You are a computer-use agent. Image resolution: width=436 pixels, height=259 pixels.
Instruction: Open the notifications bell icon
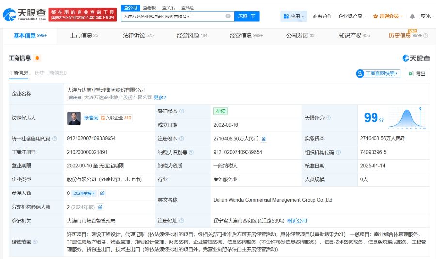pyautogui.click(x=412, y=16)
